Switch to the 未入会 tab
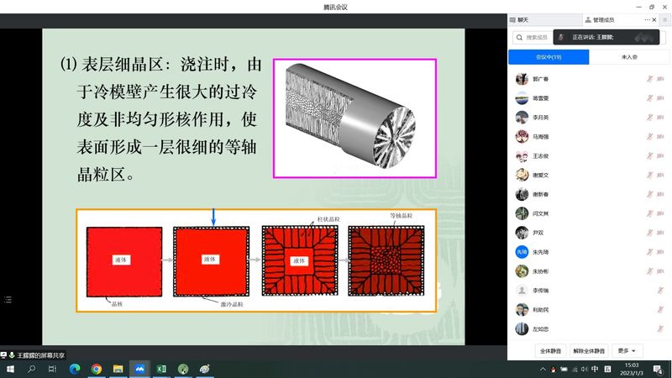 [628, 57]
